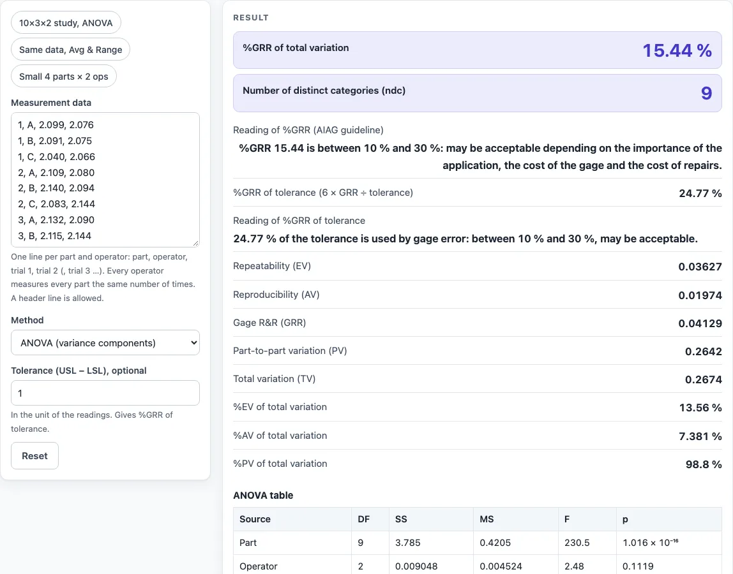Click inside the Measurement data text area
733x574 pixels.
[105, 180]
